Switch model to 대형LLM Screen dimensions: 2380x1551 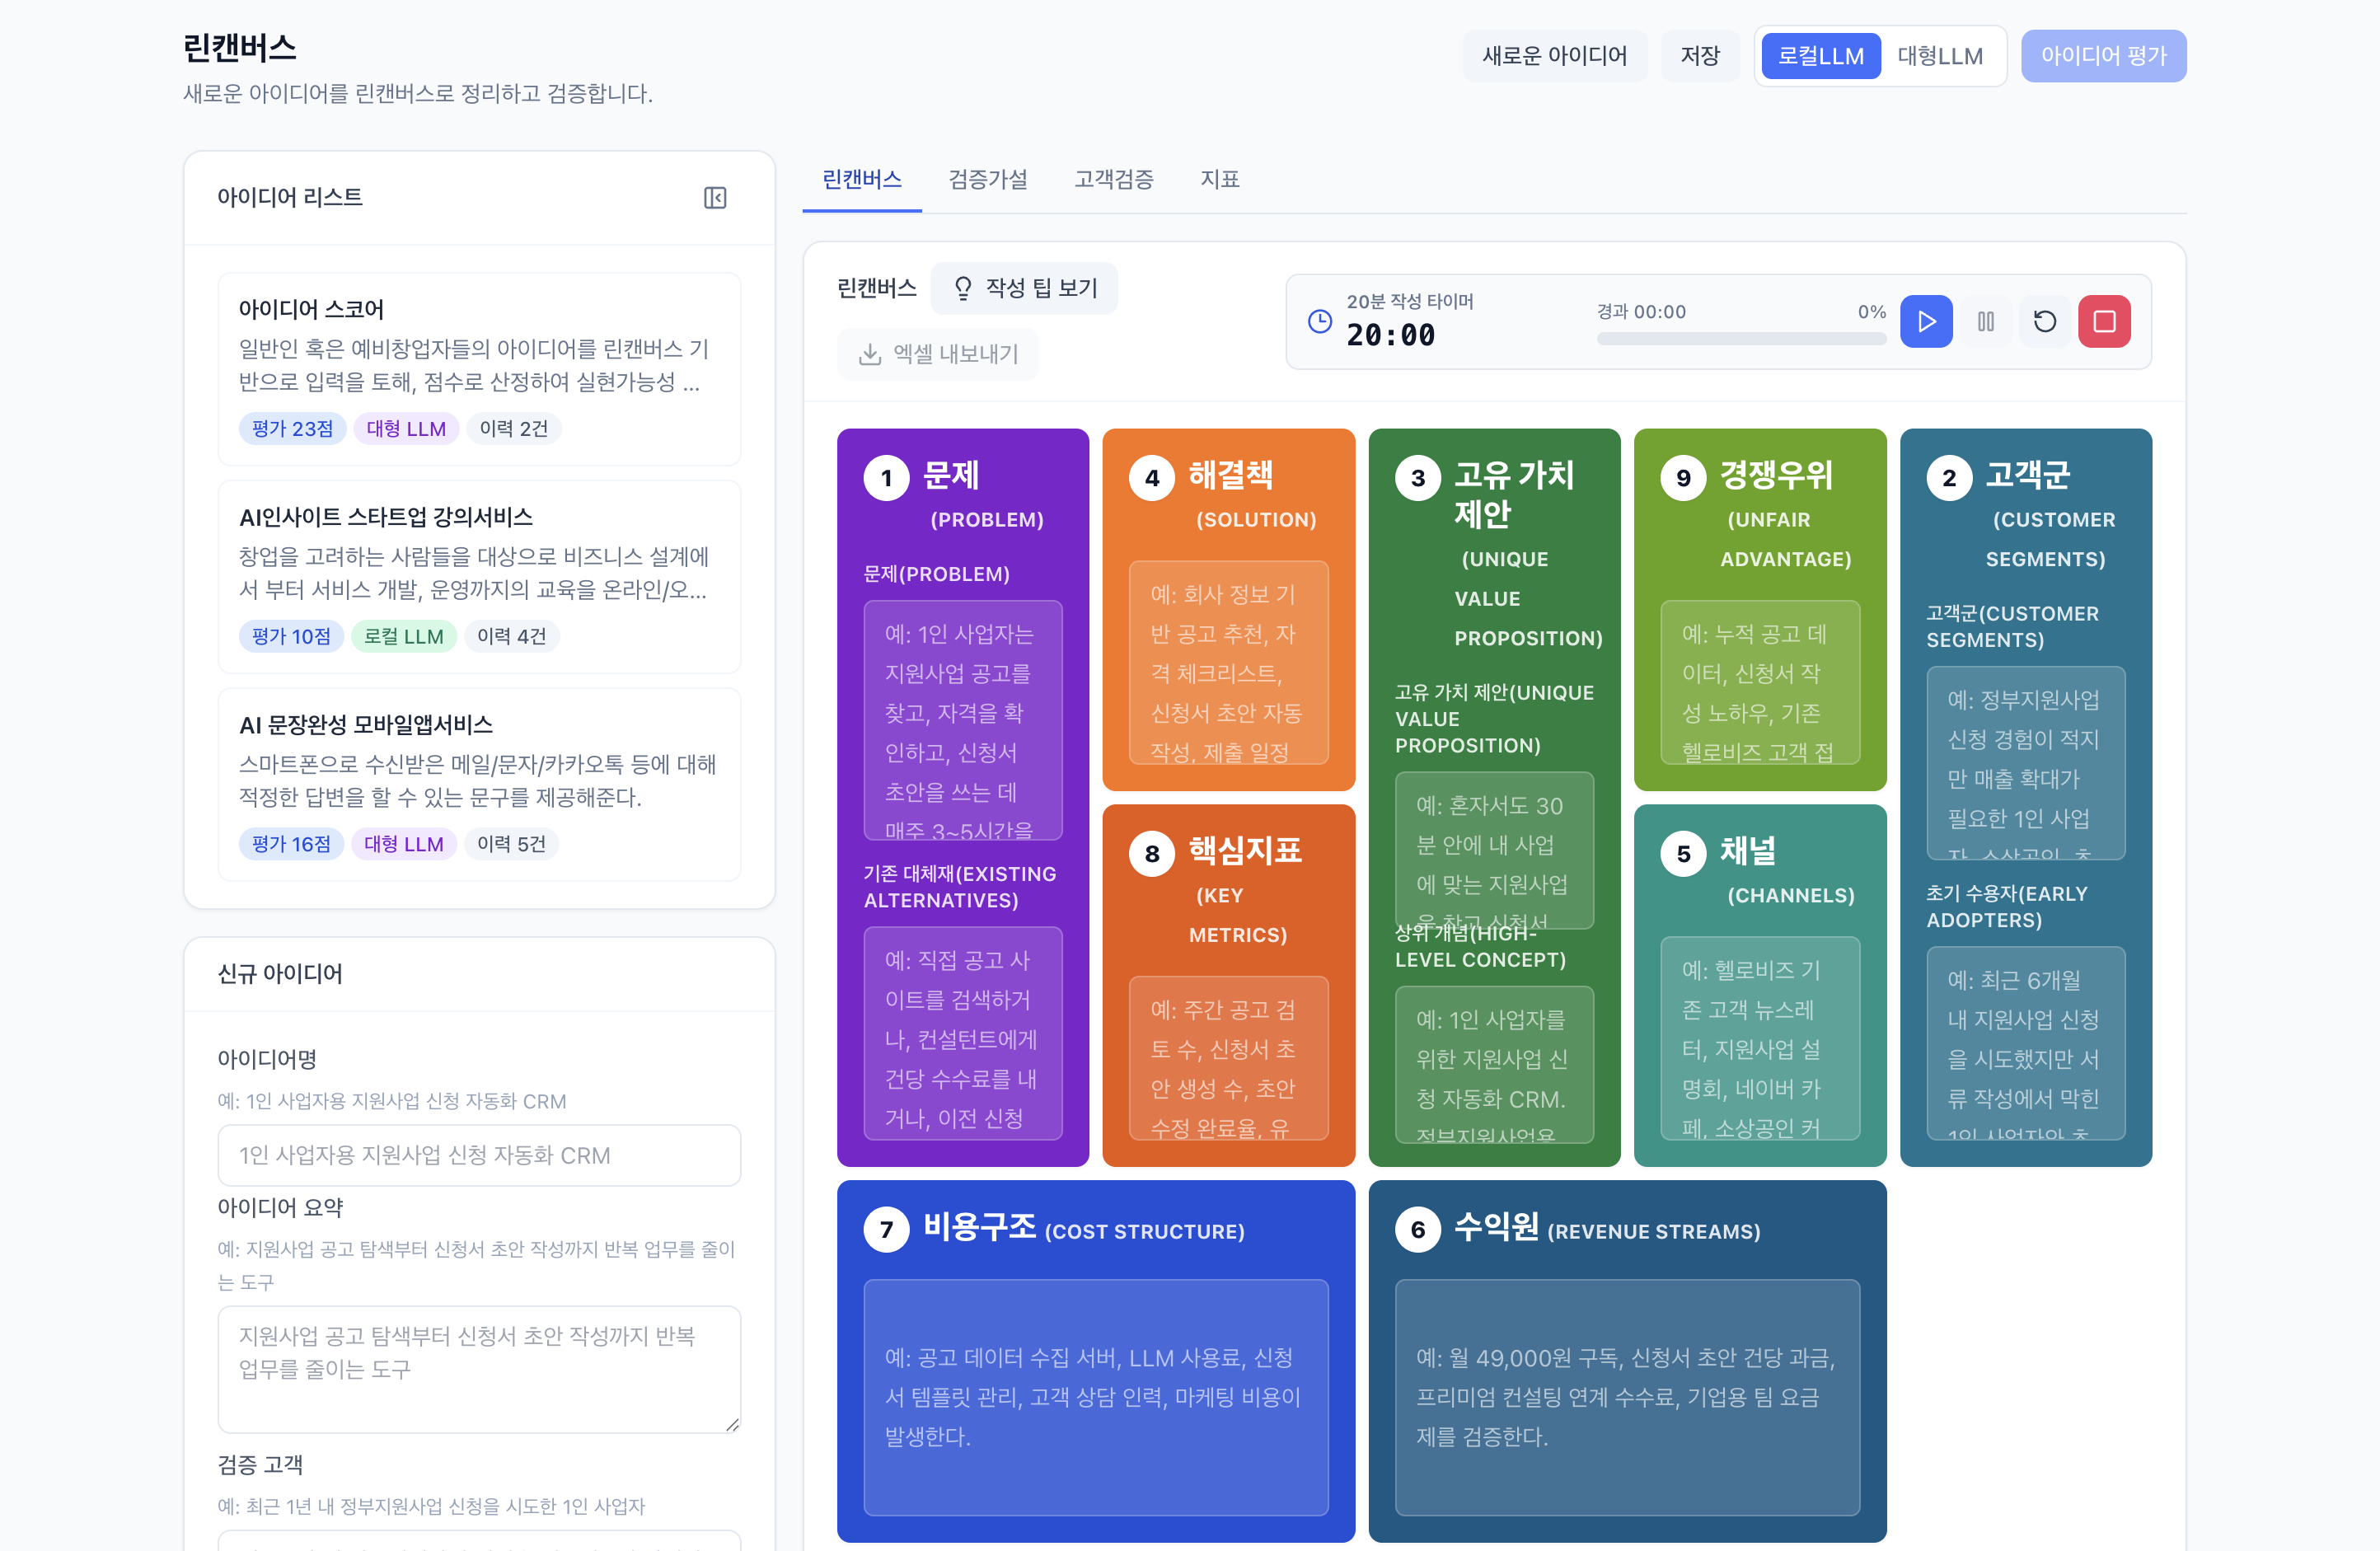pyautogui.click(x=1939, y=56)
